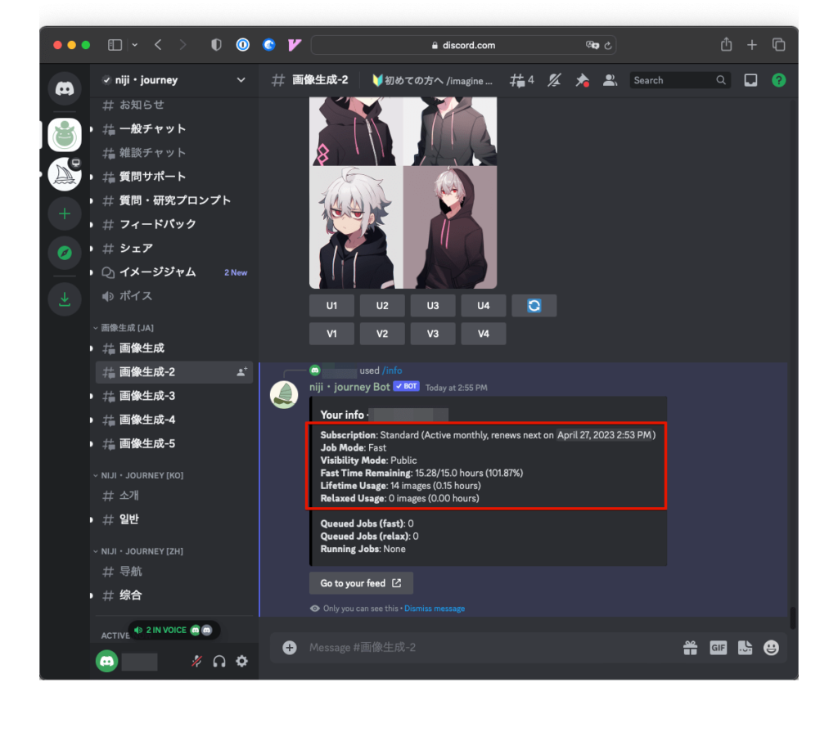
Task: Click the niji・journey Bot username
Action: point(349,388)
